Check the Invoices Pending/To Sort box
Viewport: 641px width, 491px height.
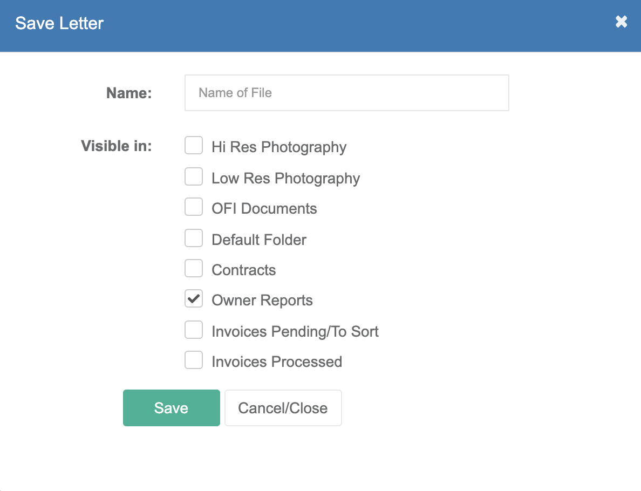[194, 330]
